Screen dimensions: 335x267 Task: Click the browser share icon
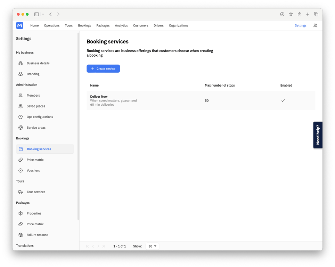pos(300,14)
